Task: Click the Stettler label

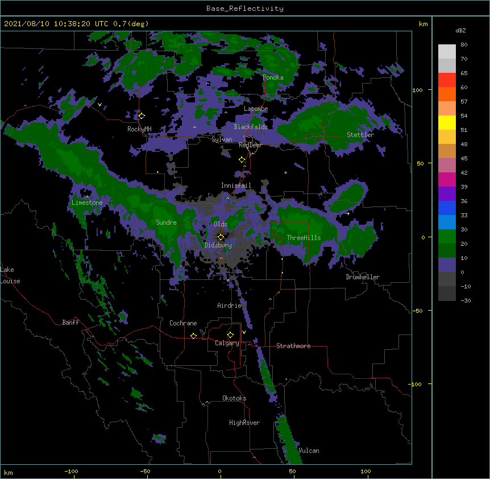Action: point(360,135)
